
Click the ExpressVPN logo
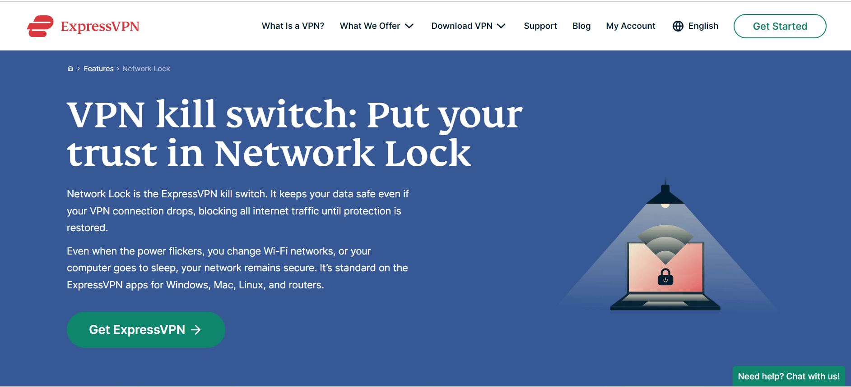tap(84, 26)
